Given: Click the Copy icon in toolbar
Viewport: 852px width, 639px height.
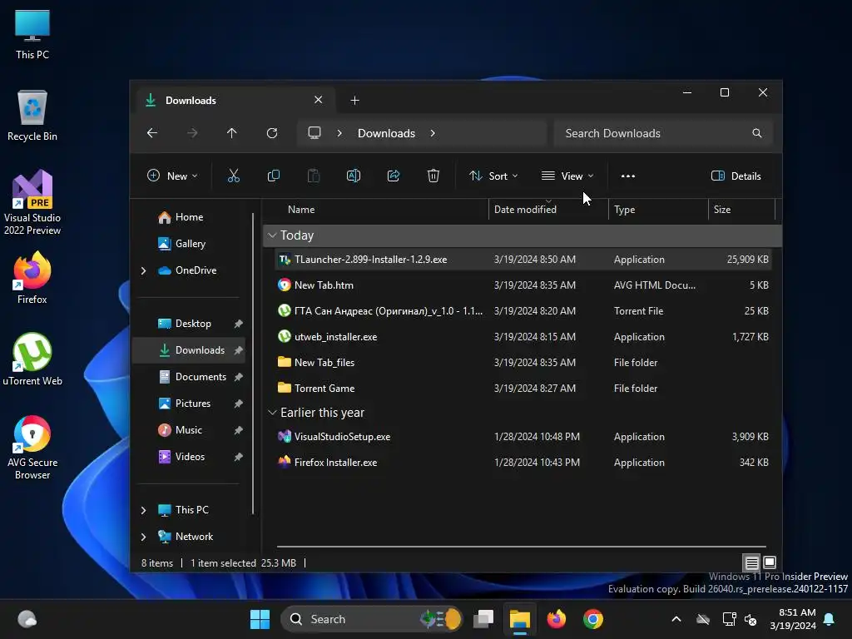Looking at the screenshot, I should coord(273,176).
